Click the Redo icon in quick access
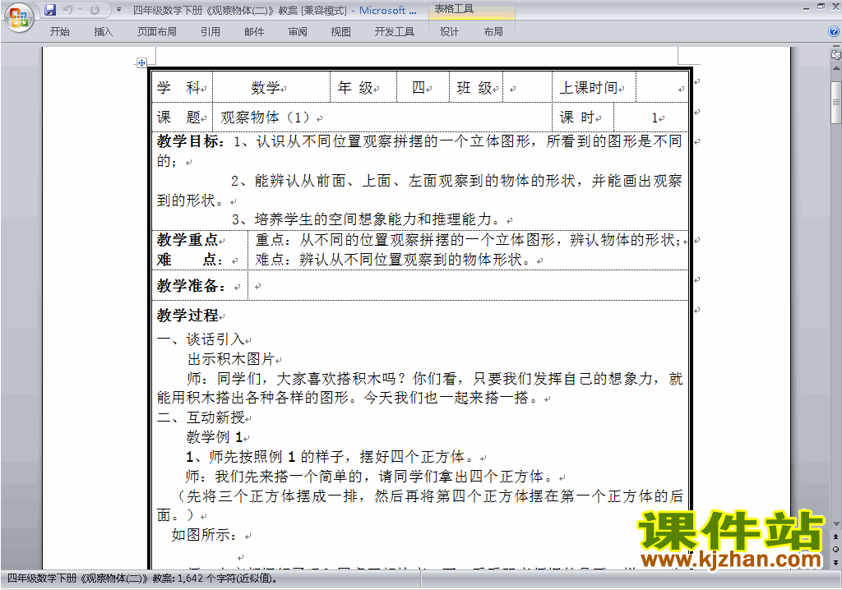Image resolution: width=842 pixels, height=590 pixels. (95, 10)
